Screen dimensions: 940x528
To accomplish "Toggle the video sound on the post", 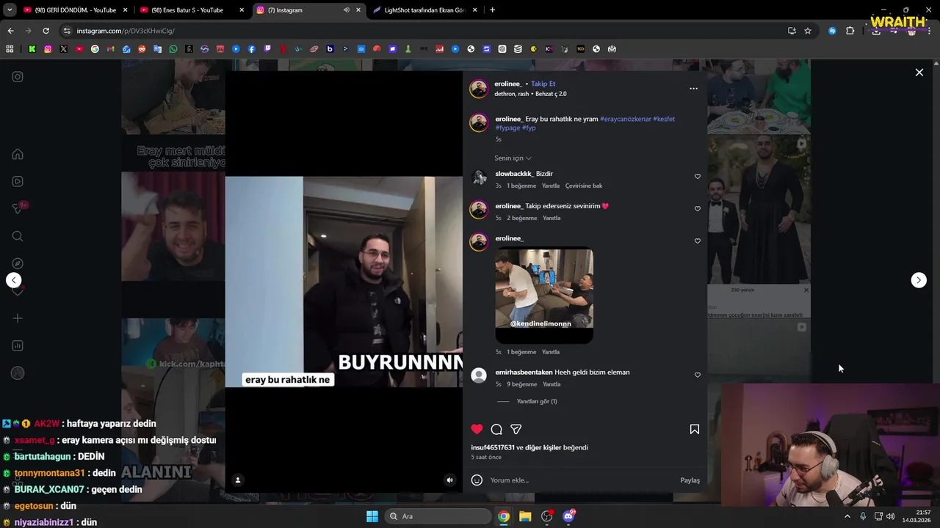I will tap(450, 480).
